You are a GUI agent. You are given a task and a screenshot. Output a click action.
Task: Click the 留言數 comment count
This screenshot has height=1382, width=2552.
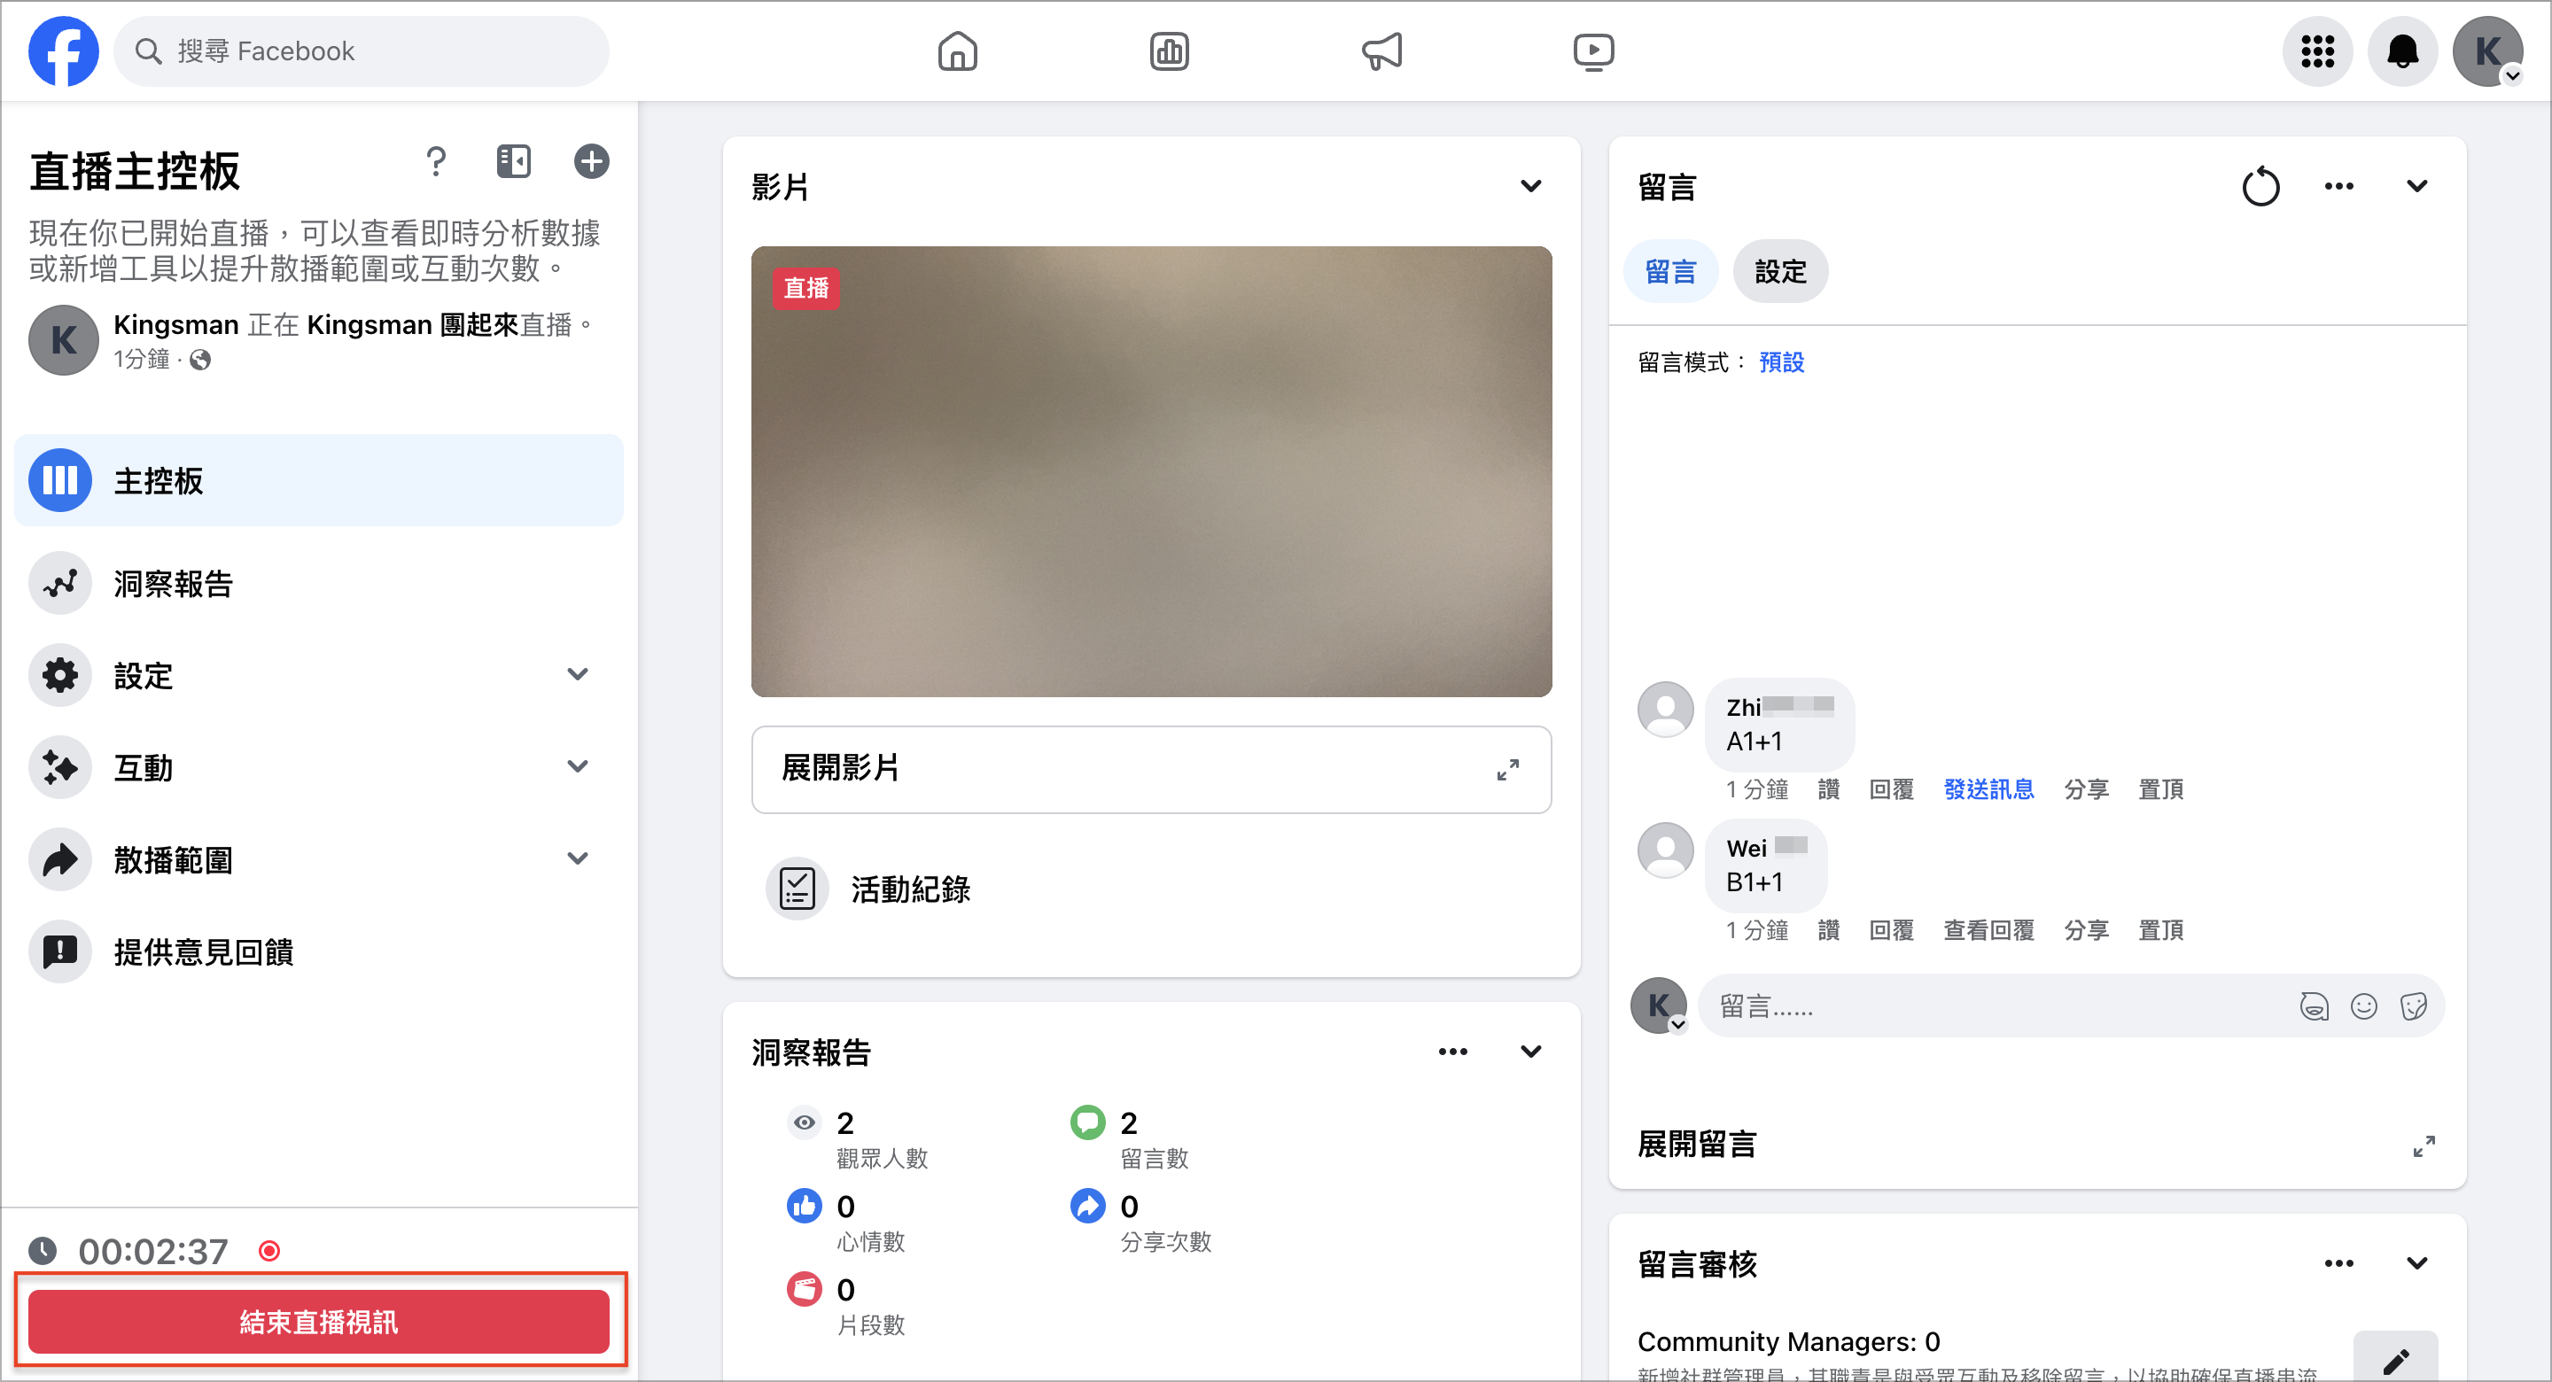coord(1130,1138)
